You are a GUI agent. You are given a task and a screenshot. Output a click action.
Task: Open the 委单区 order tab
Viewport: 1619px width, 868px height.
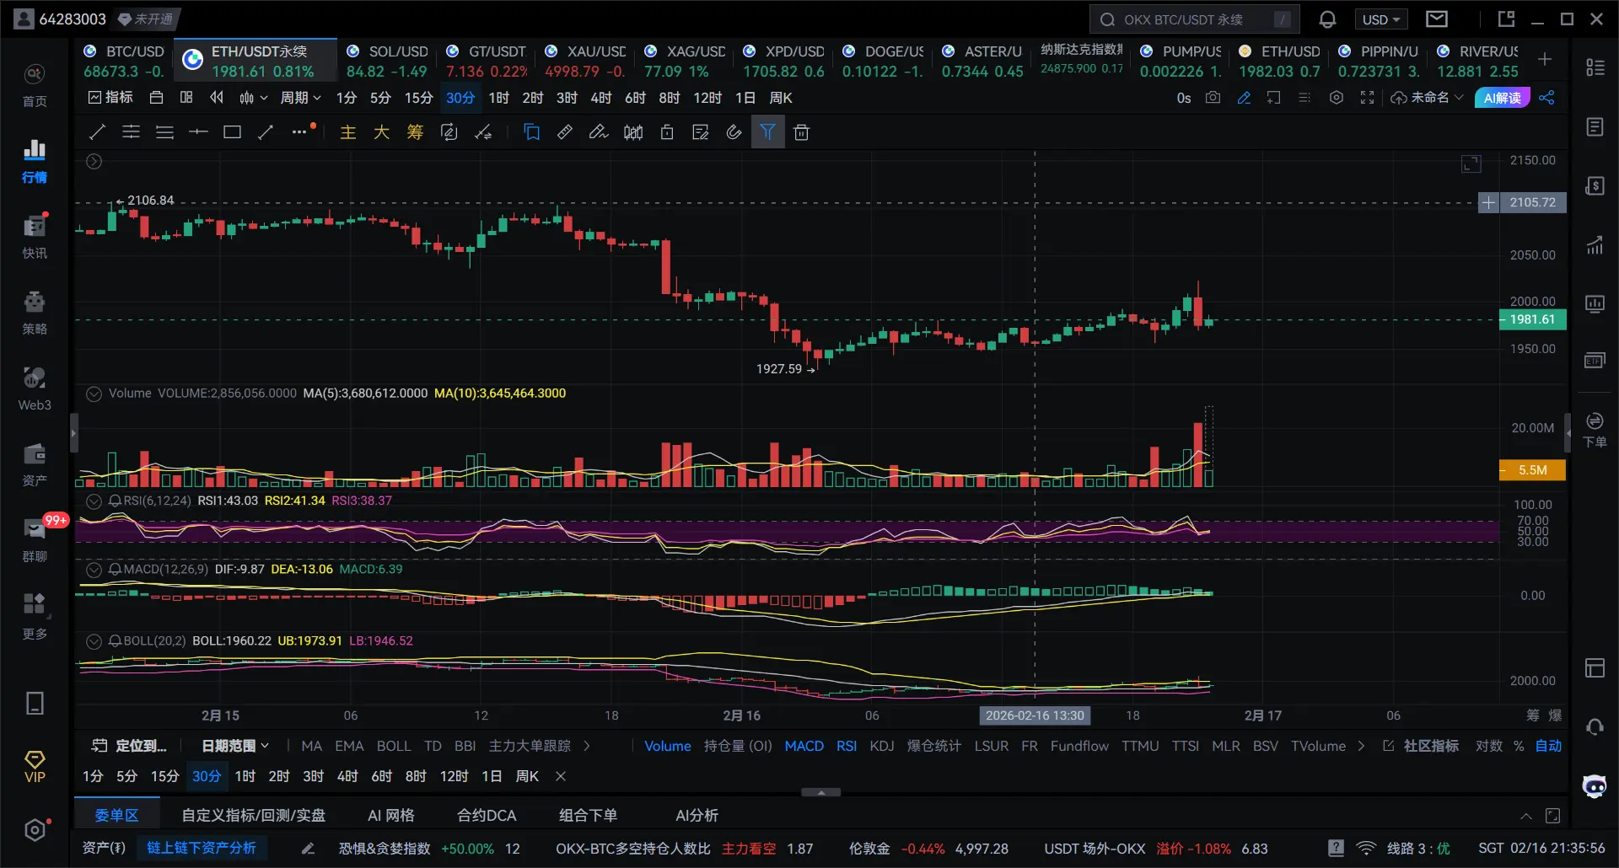(116, 816)
